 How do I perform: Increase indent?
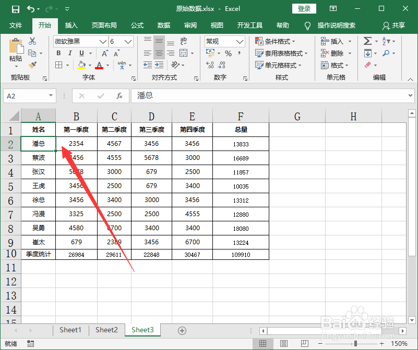(x=159, y=65)
